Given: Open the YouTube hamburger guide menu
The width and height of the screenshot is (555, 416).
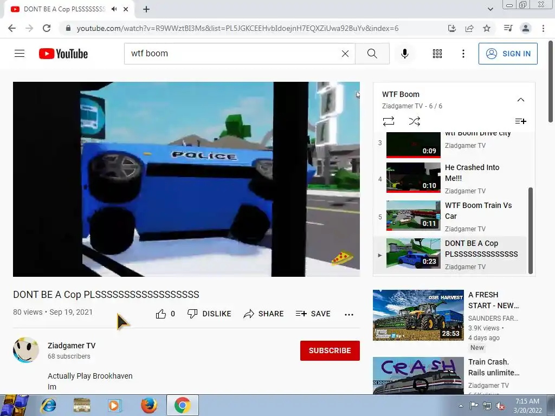Looking at the screenshot, I should tap(20, 54).
